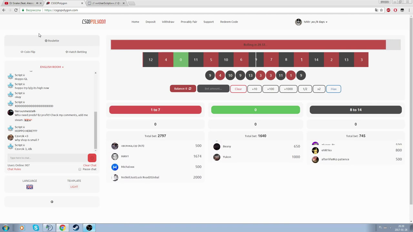Open Media Player from the taskbar

point(22,228)
